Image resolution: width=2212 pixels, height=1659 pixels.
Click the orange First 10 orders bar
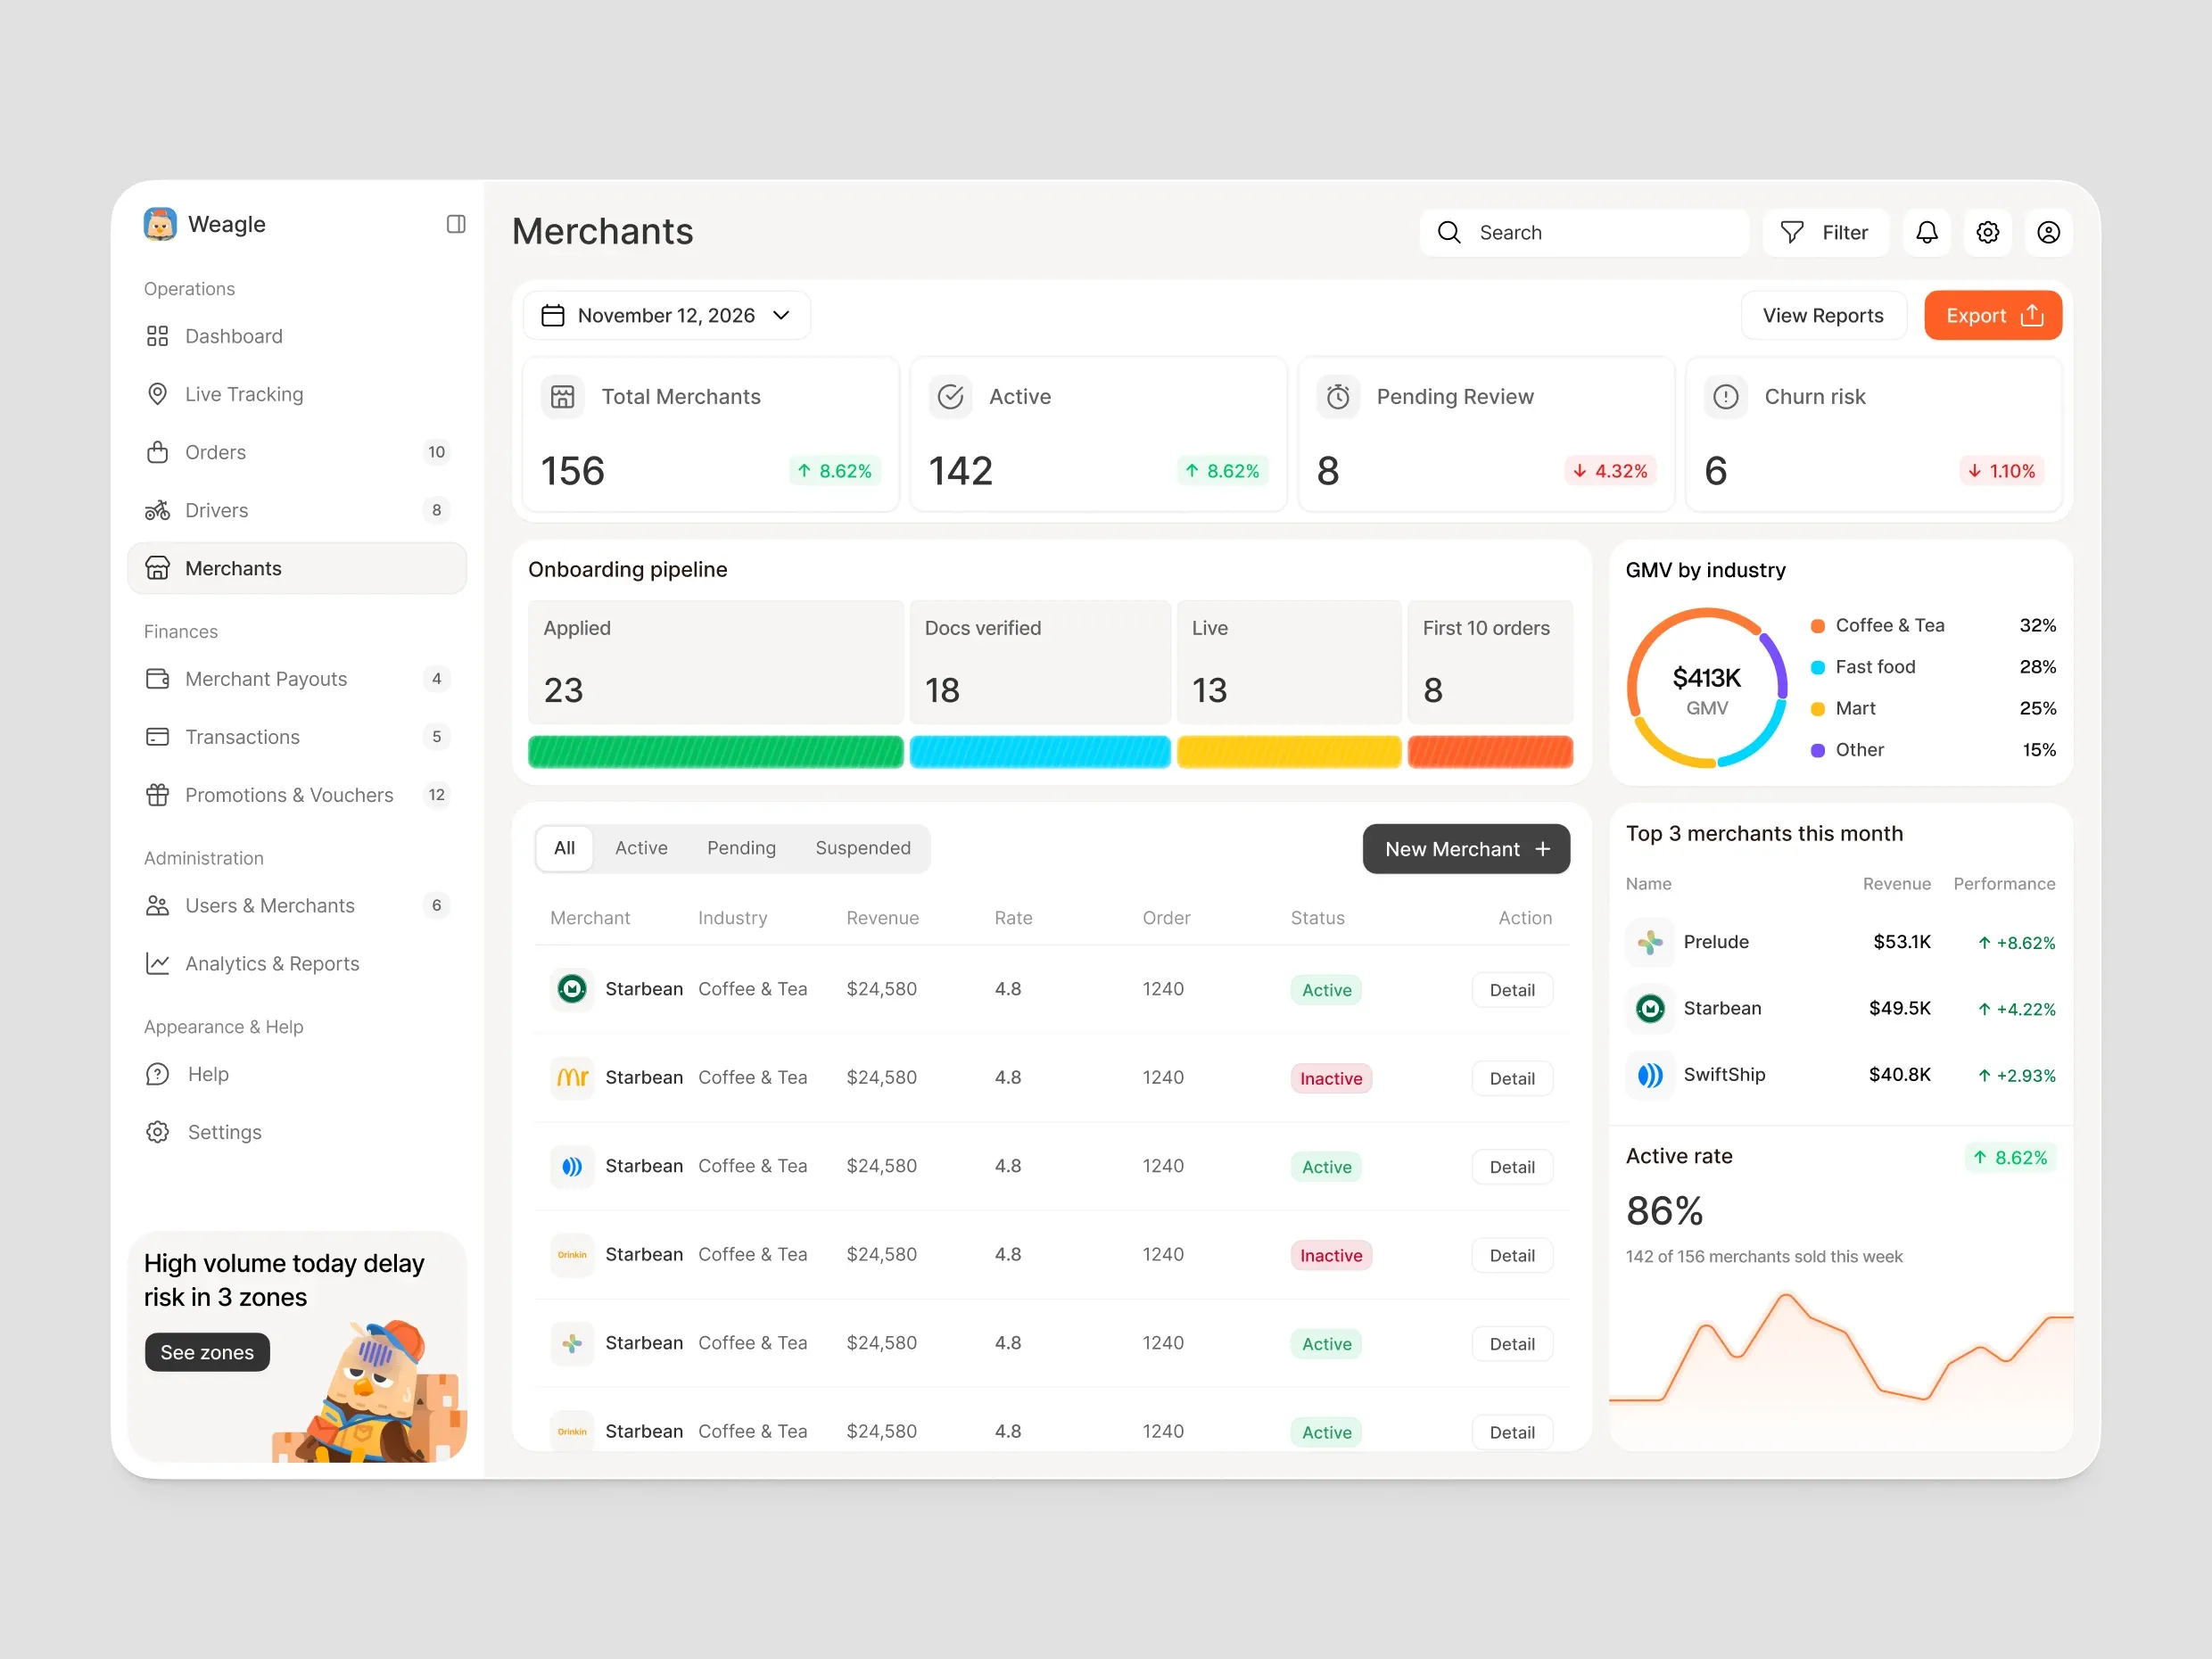[1490, 752]
